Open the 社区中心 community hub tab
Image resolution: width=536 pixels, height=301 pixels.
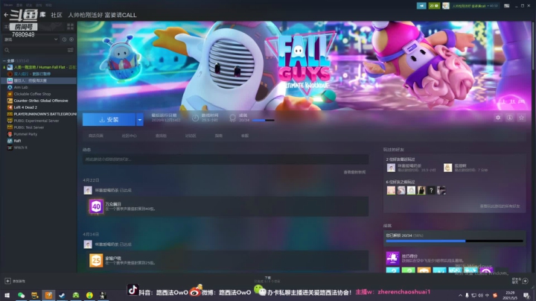pos(130,136)
